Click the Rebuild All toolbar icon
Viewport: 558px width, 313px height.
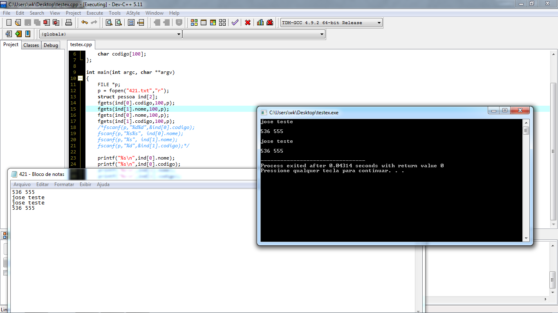[222, 22]
